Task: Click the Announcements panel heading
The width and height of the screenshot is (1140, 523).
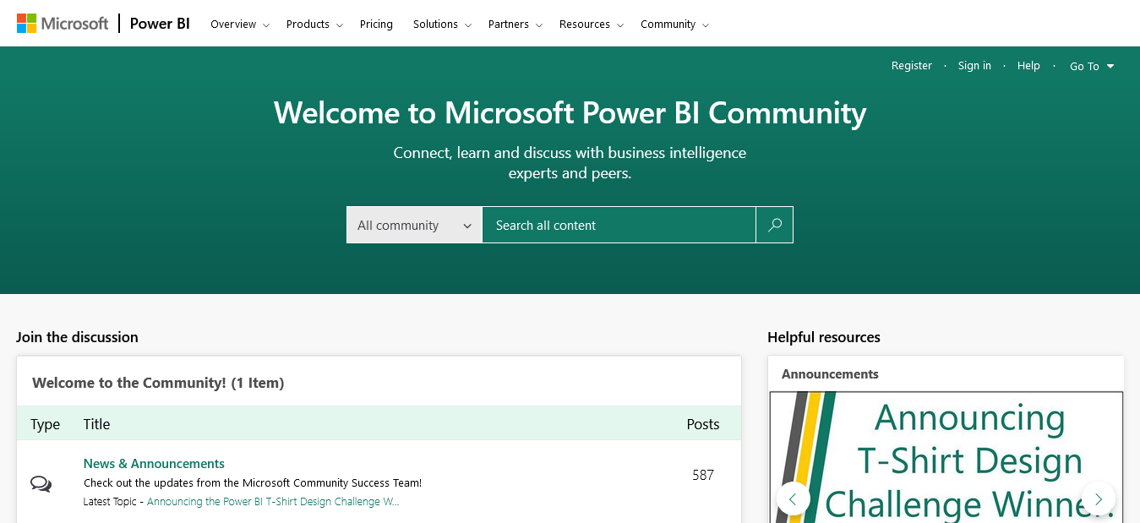Action: tap(830, 374)
